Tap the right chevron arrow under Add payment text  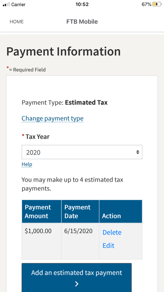77,284
